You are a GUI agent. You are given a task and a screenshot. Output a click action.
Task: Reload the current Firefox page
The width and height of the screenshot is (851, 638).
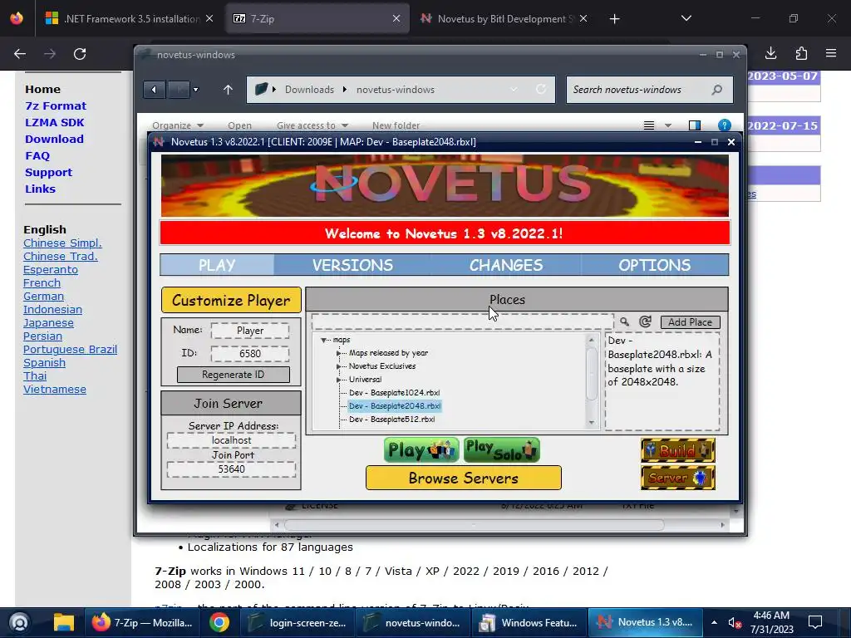click(80, 54)
